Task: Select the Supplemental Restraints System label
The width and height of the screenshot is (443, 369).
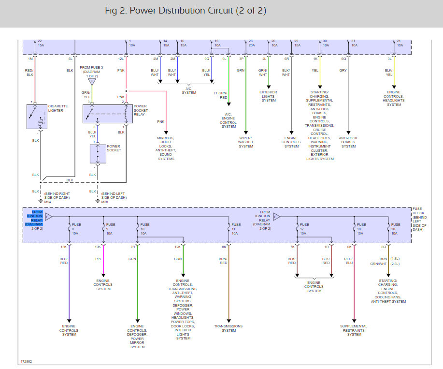Action: pyautogui.click(x=354, y=330)
